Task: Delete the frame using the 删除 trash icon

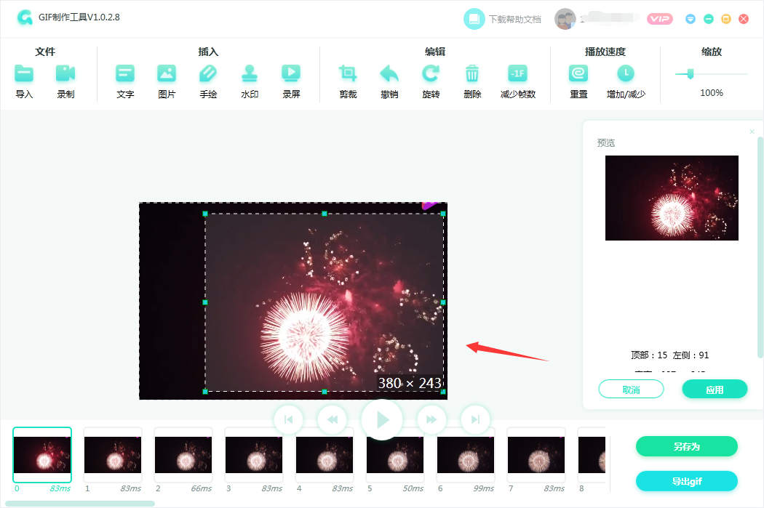Action: (472, 73)
